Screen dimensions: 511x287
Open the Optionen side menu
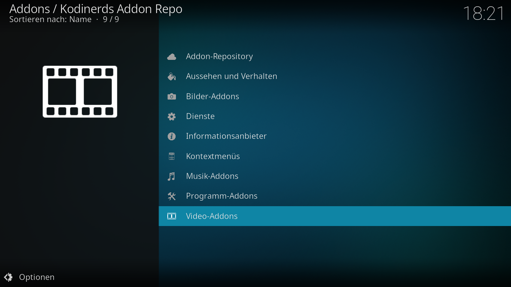[x=29, y=277]
